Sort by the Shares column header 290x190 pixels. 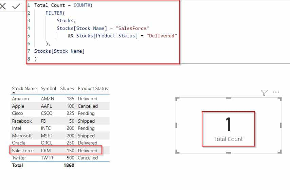pyautogui.click(x=67, y=88)
